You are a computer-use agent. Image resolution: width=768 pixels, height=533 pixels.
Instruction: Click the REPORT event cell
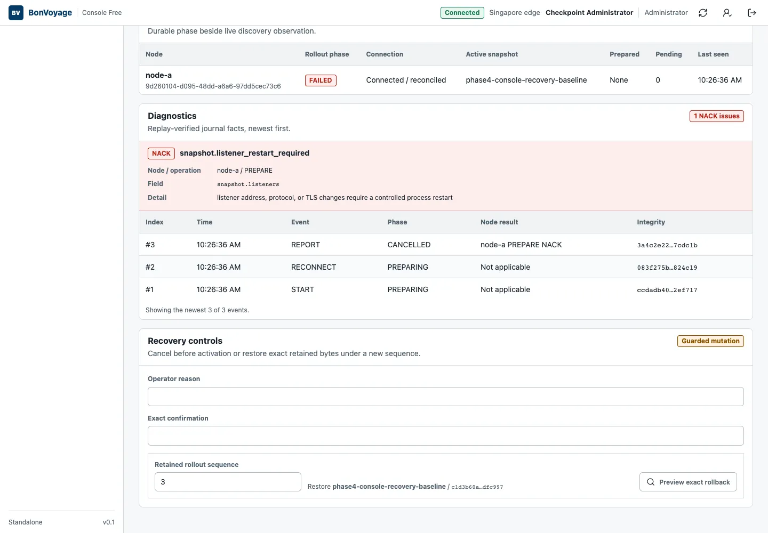pyautogui.click(x=306, y=245)
